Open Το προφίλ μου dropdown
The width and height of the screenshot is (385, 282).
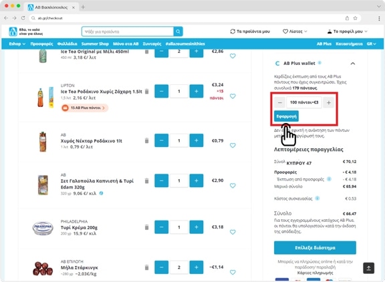(x=347, y=31)
